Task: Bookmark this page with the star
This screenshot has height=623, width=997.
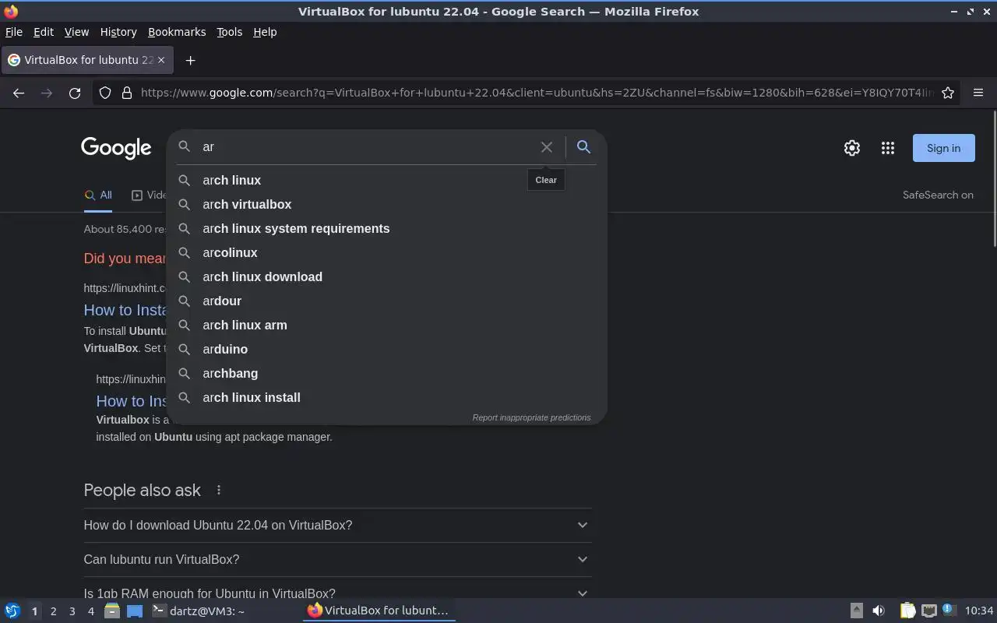Action: pyautogui.click(x=948, y=93)
